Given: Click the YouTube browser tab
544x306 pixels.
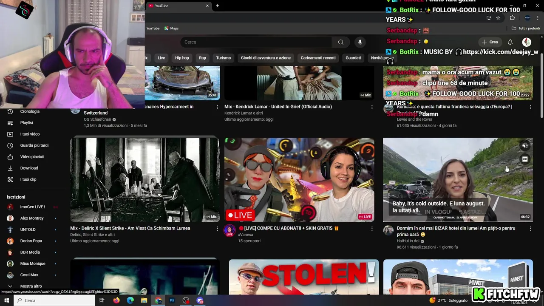Looking at the screenshot, I should tap(178, 6).
